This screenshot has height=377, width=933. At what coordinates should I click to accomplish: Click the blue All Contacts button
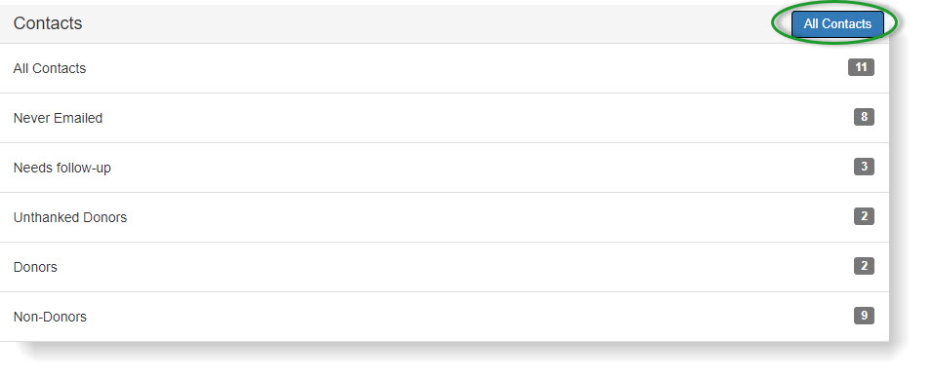837,24
